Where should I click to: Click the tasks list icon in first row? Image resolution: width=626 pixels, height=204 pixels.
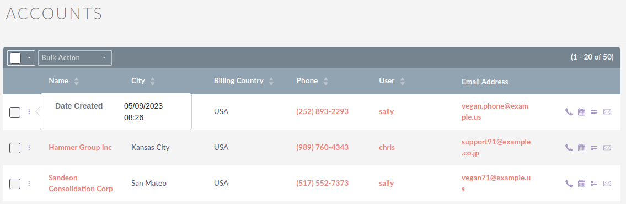pos(595,112)
